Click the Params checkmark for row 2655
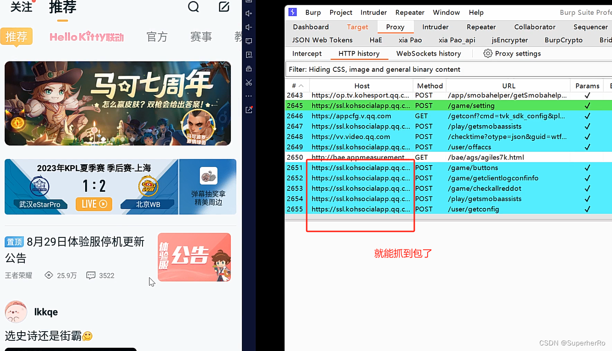The width and height of the screenshot is (612, 351). click(x=587, y=209)
